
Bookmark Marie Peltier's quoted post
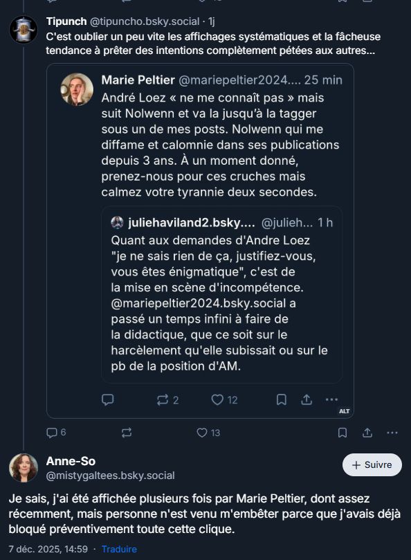281,398
